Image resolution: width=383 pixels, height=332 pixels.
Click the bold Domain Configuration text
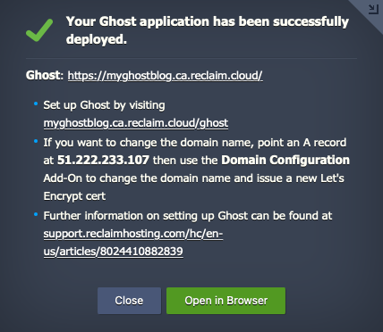(285, 160)
